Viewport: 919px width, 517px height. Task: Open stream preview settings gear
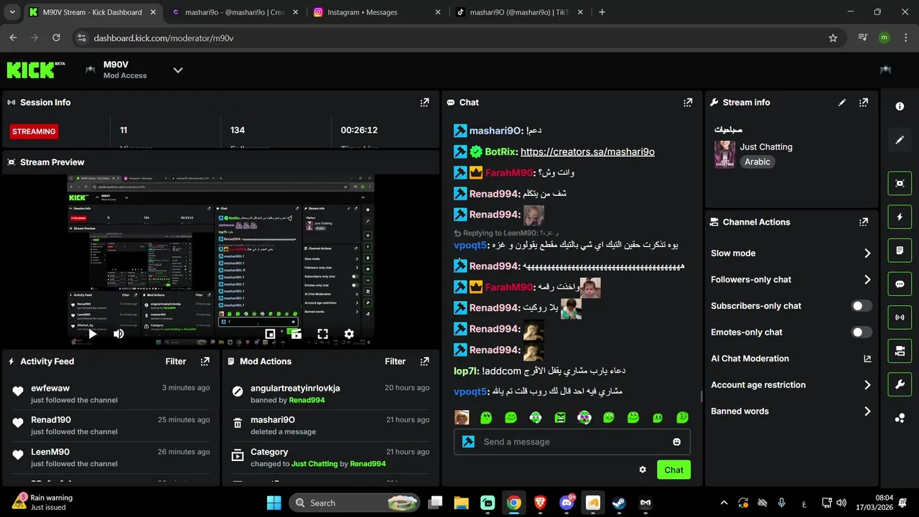[349, 334]
